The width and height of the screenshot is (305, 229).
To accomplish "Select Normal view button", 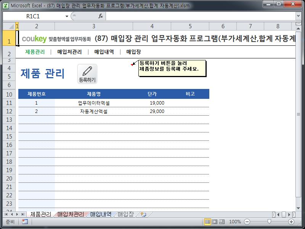I will tap(207, 222).
